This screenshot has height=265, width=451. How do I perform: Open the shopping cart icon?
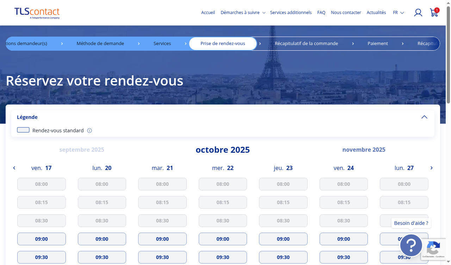click(434, 13)
